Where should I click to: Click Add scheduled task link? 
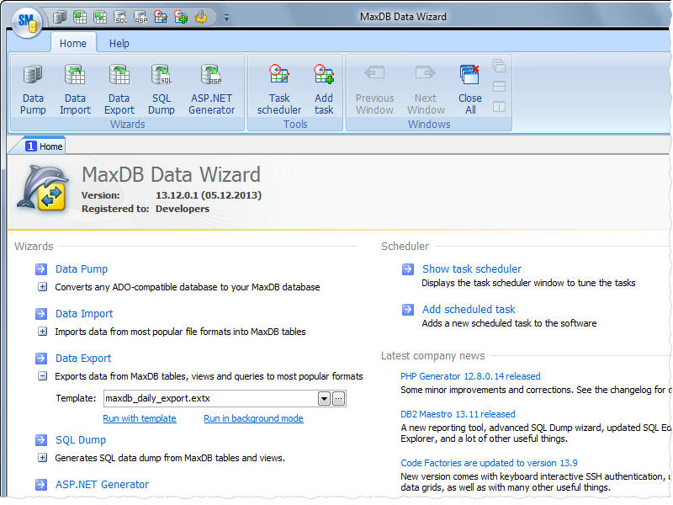pos(469,310)
